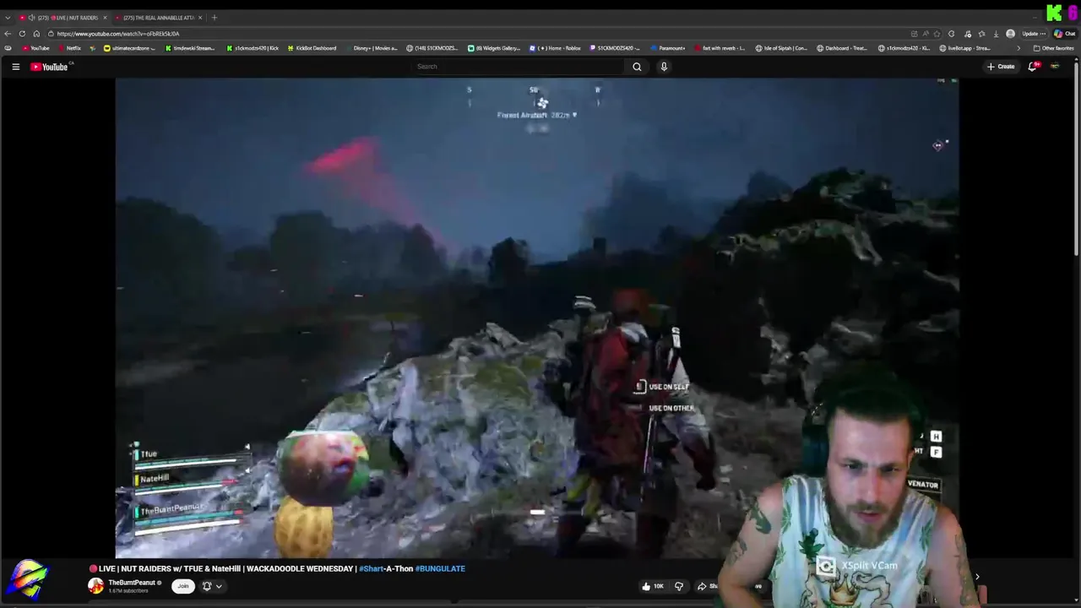
Task: Open the s1ckmodzs420 Kick bookmark
Action: pos(253,48)
